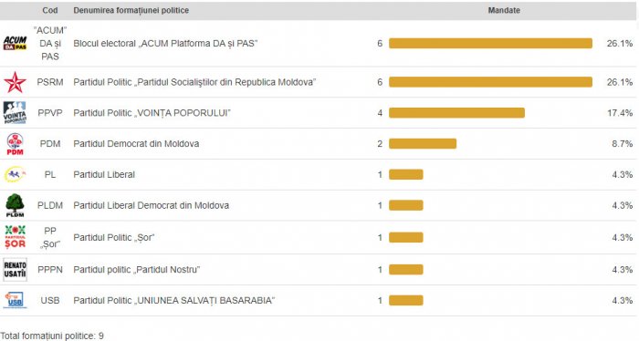Select the Voința Poporului party logo
Image resolution: width=639 pixels, height=341 pixels.
tap(16, 113)
